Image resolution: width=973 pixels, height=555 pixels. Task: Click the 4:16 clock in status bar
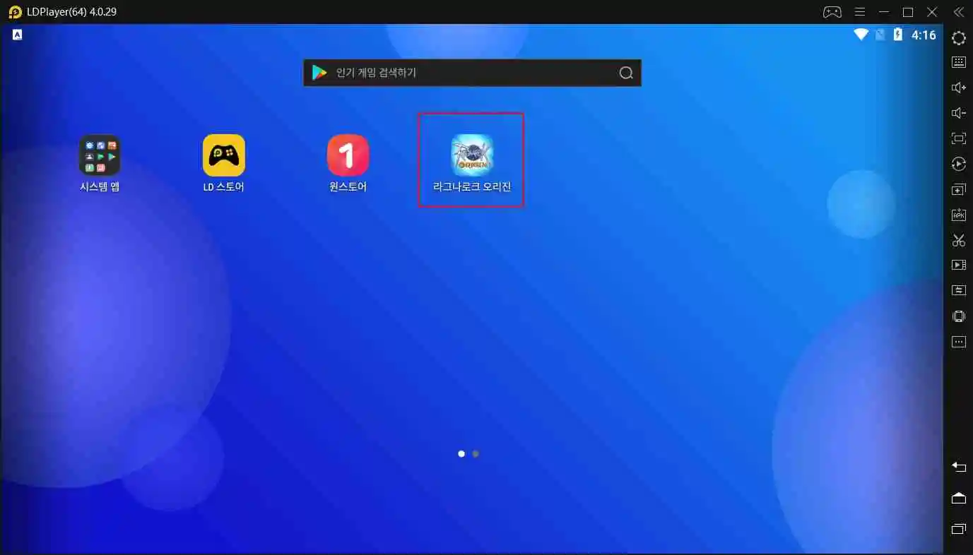[924, 35]
